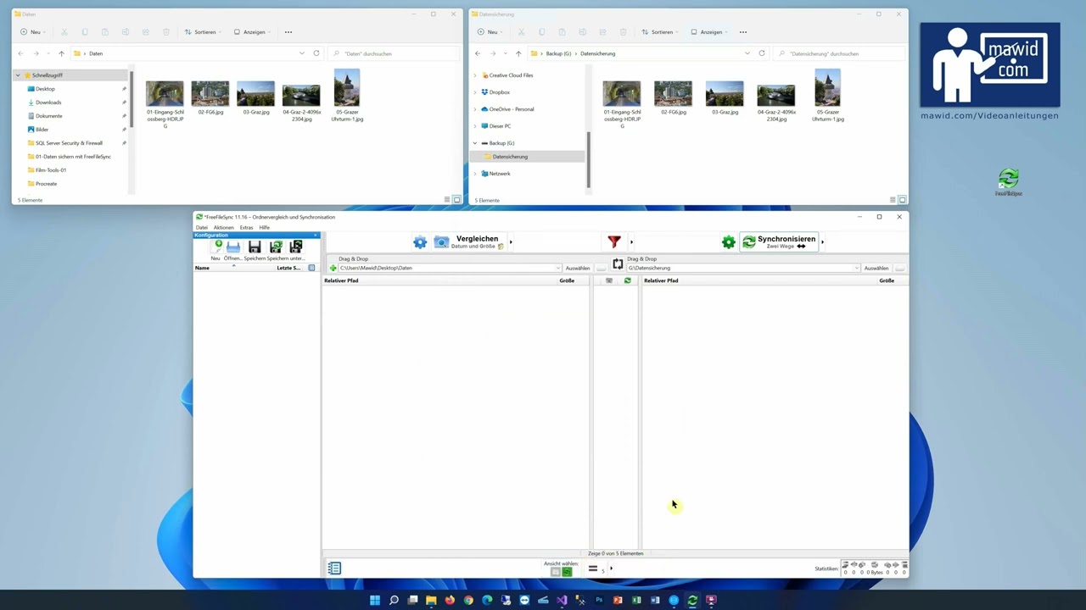Expand OneDrive - Personal node
Viewport: 1086px width, 610px height.
(475, 109)
